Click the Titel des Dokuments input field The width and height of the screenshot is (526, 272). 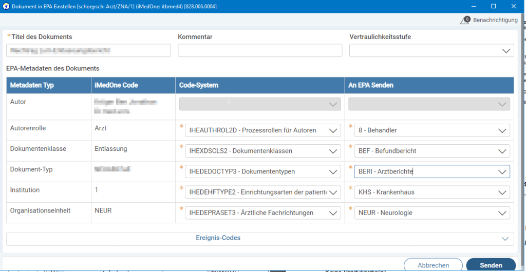pyautogui.click(x=88, y=50)
